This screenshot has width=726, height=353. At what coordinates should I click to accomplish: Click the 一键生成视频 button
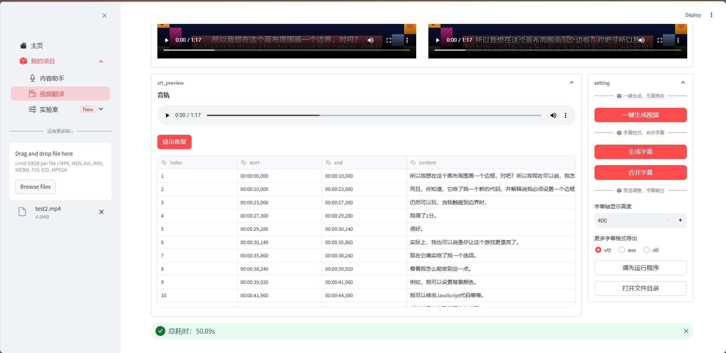[x=640, y=115]
